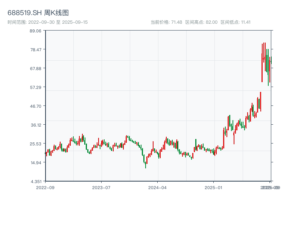This screenshot has height=226, width=301.
Task: Click the x-axis label 2023-07
Action: click(x=101, y=188)
